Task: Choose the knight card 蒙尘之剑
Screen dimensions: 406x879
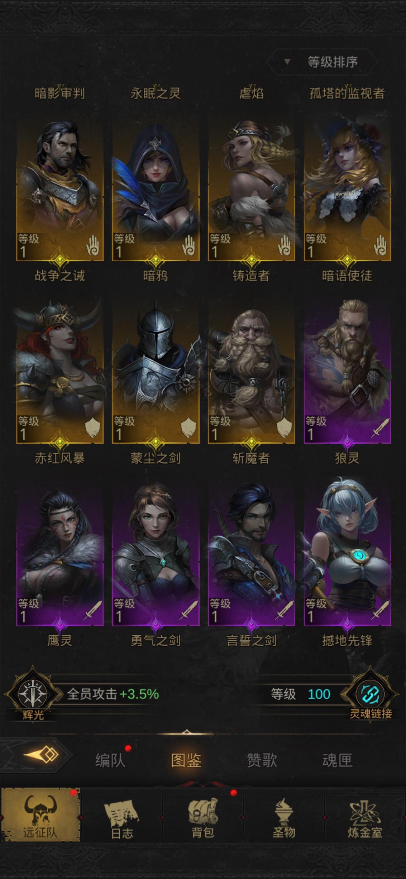Action: 156,372
